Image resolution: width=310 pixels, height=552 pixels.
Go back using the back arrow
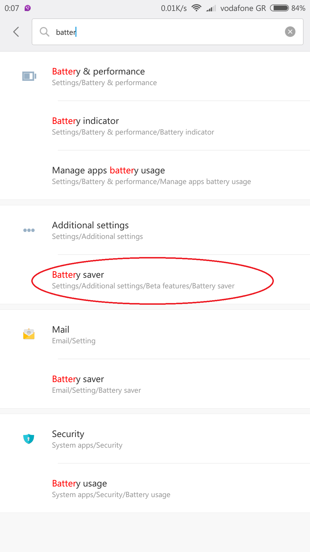[16, 32]
